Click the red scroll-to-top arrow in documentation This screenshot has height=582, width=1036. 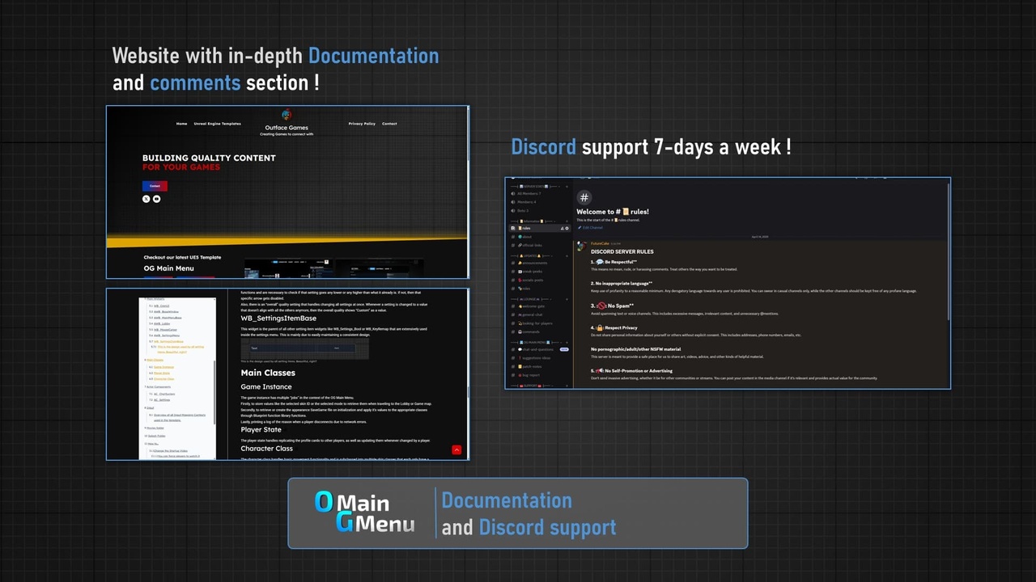(x=456, y=450)
